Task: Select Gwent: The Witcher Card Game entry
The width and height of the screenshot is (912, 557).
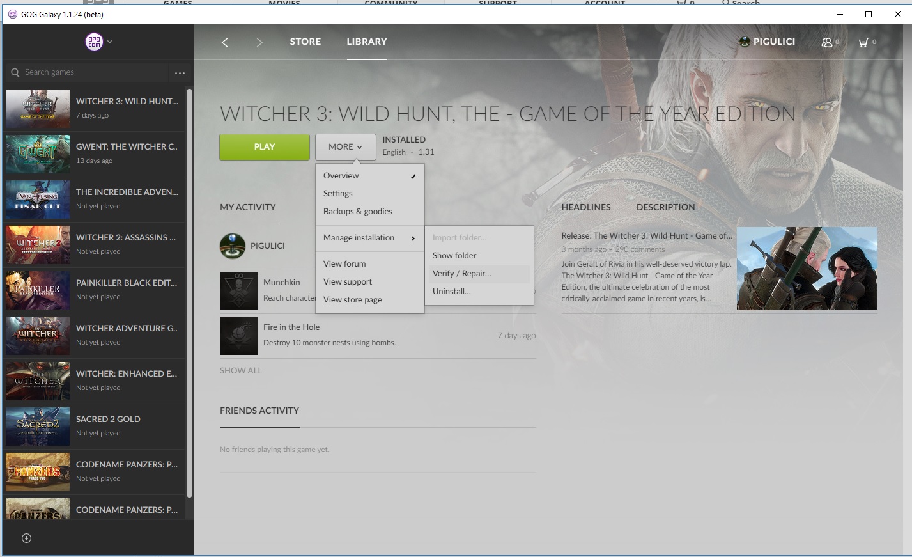Action: [x=95, y=154]
